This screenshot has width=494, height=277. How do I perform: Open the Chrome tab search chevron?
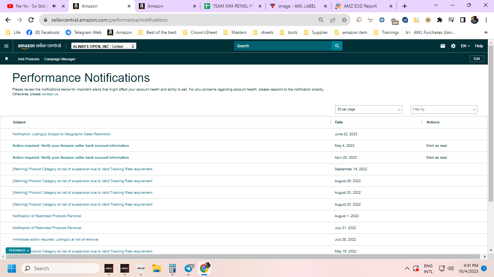(x=436, y=5)
